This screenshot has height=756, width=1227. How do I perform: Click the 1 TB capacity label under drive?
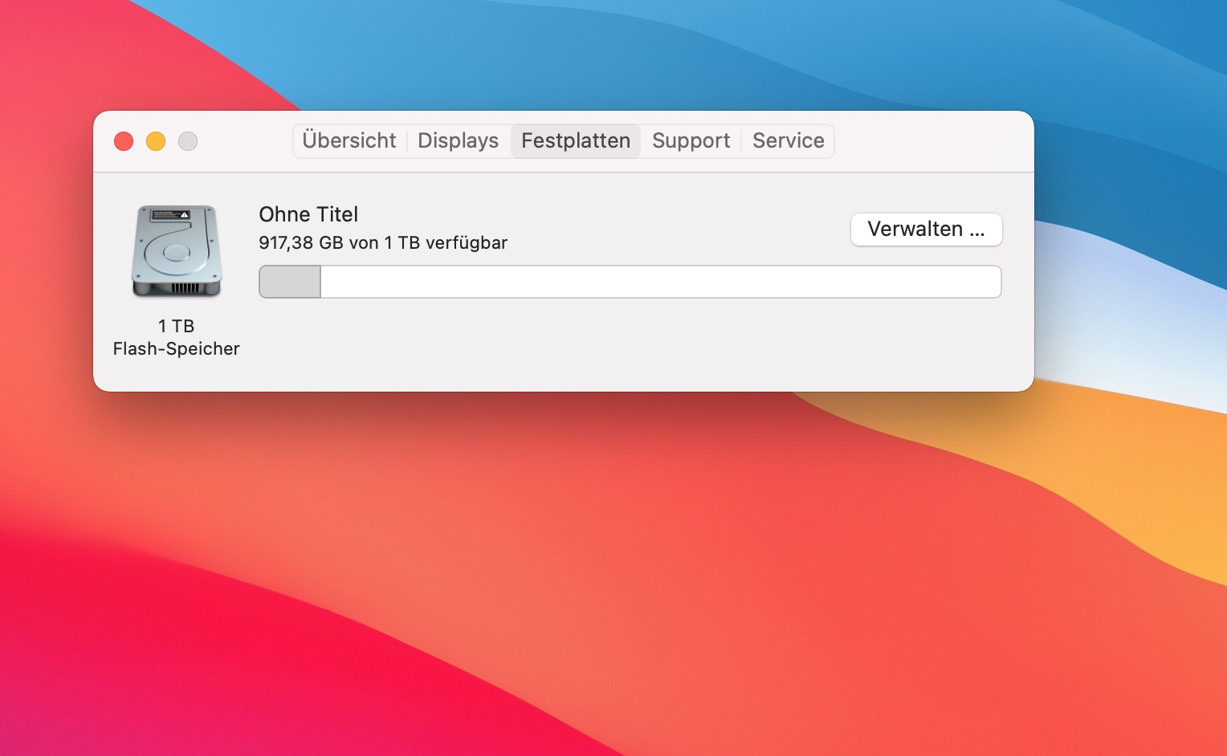176,326
